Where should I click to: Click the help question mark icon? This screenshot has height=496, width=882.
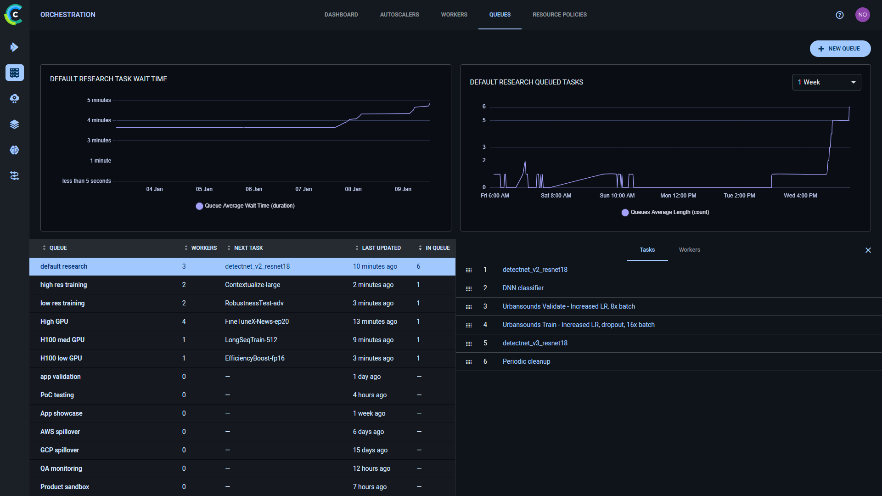[839, 15]
